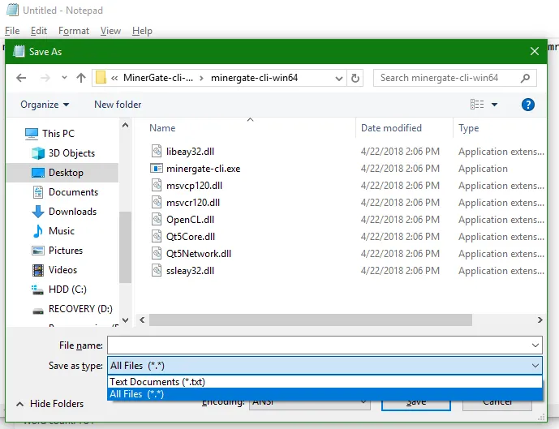
Task: Select 3D Objects folder in sidebar
Action: click(x=71, y=153)
